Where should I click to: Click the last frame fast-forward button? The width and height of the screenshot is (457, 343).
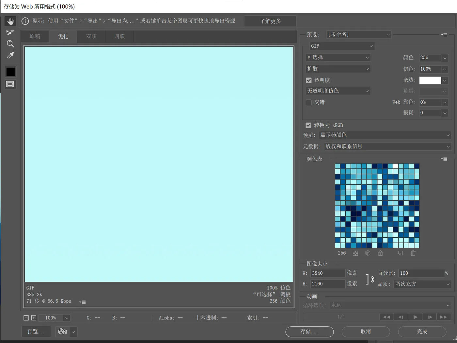click(x=444, y=317)
